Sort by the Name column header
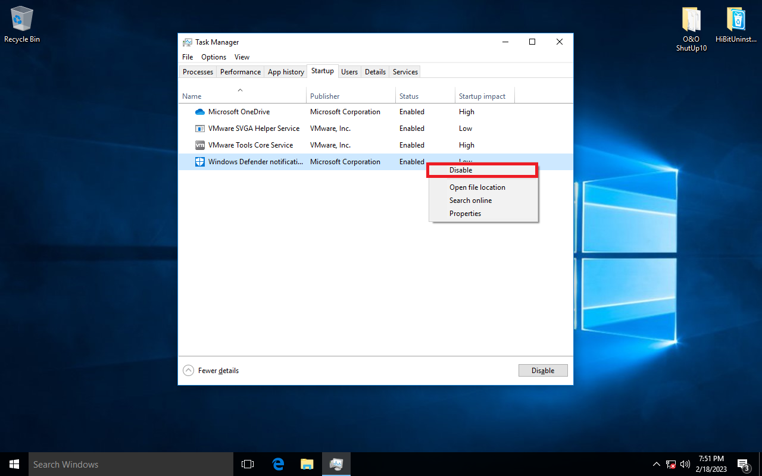This screenshot has width=762, height=476. coord(243,95)
